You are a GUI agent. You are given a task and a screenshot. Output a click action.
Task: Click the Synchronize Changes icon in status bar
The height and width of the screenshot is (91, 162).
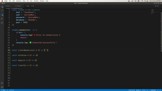[7, 90]
